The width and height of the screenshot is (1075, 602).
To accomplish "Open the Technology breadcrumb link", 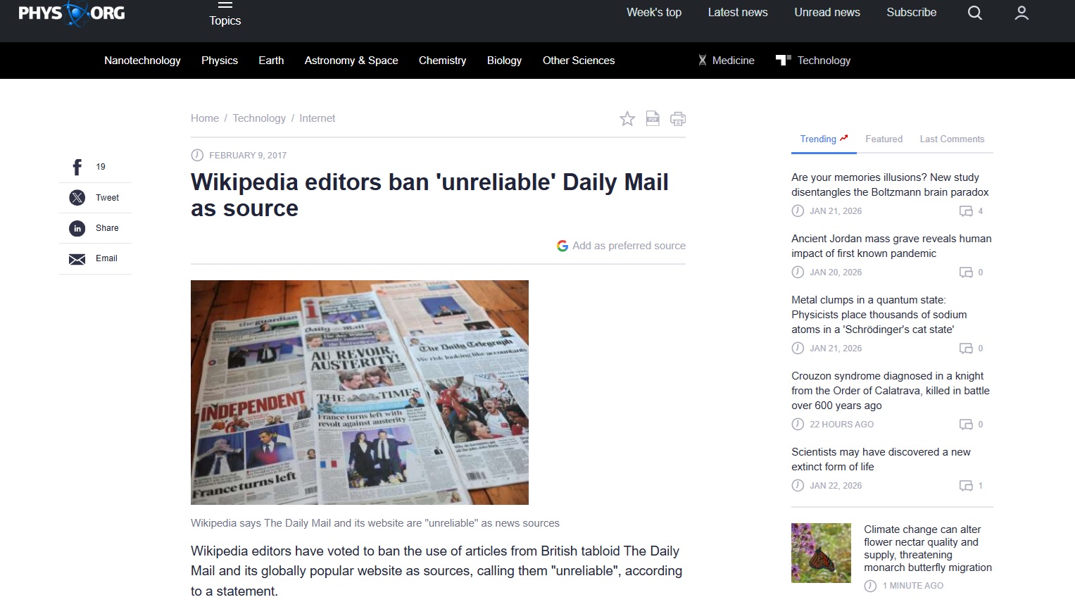I will pos(259,118).
